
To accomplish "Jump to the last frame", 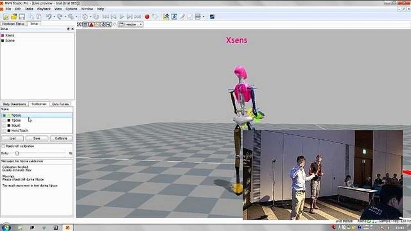I will tap(137, 17).
